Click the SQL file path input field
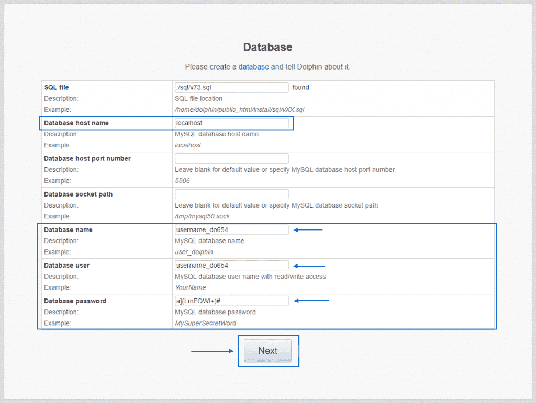Screen dimensions: 536x403 [x=231, y=87]
